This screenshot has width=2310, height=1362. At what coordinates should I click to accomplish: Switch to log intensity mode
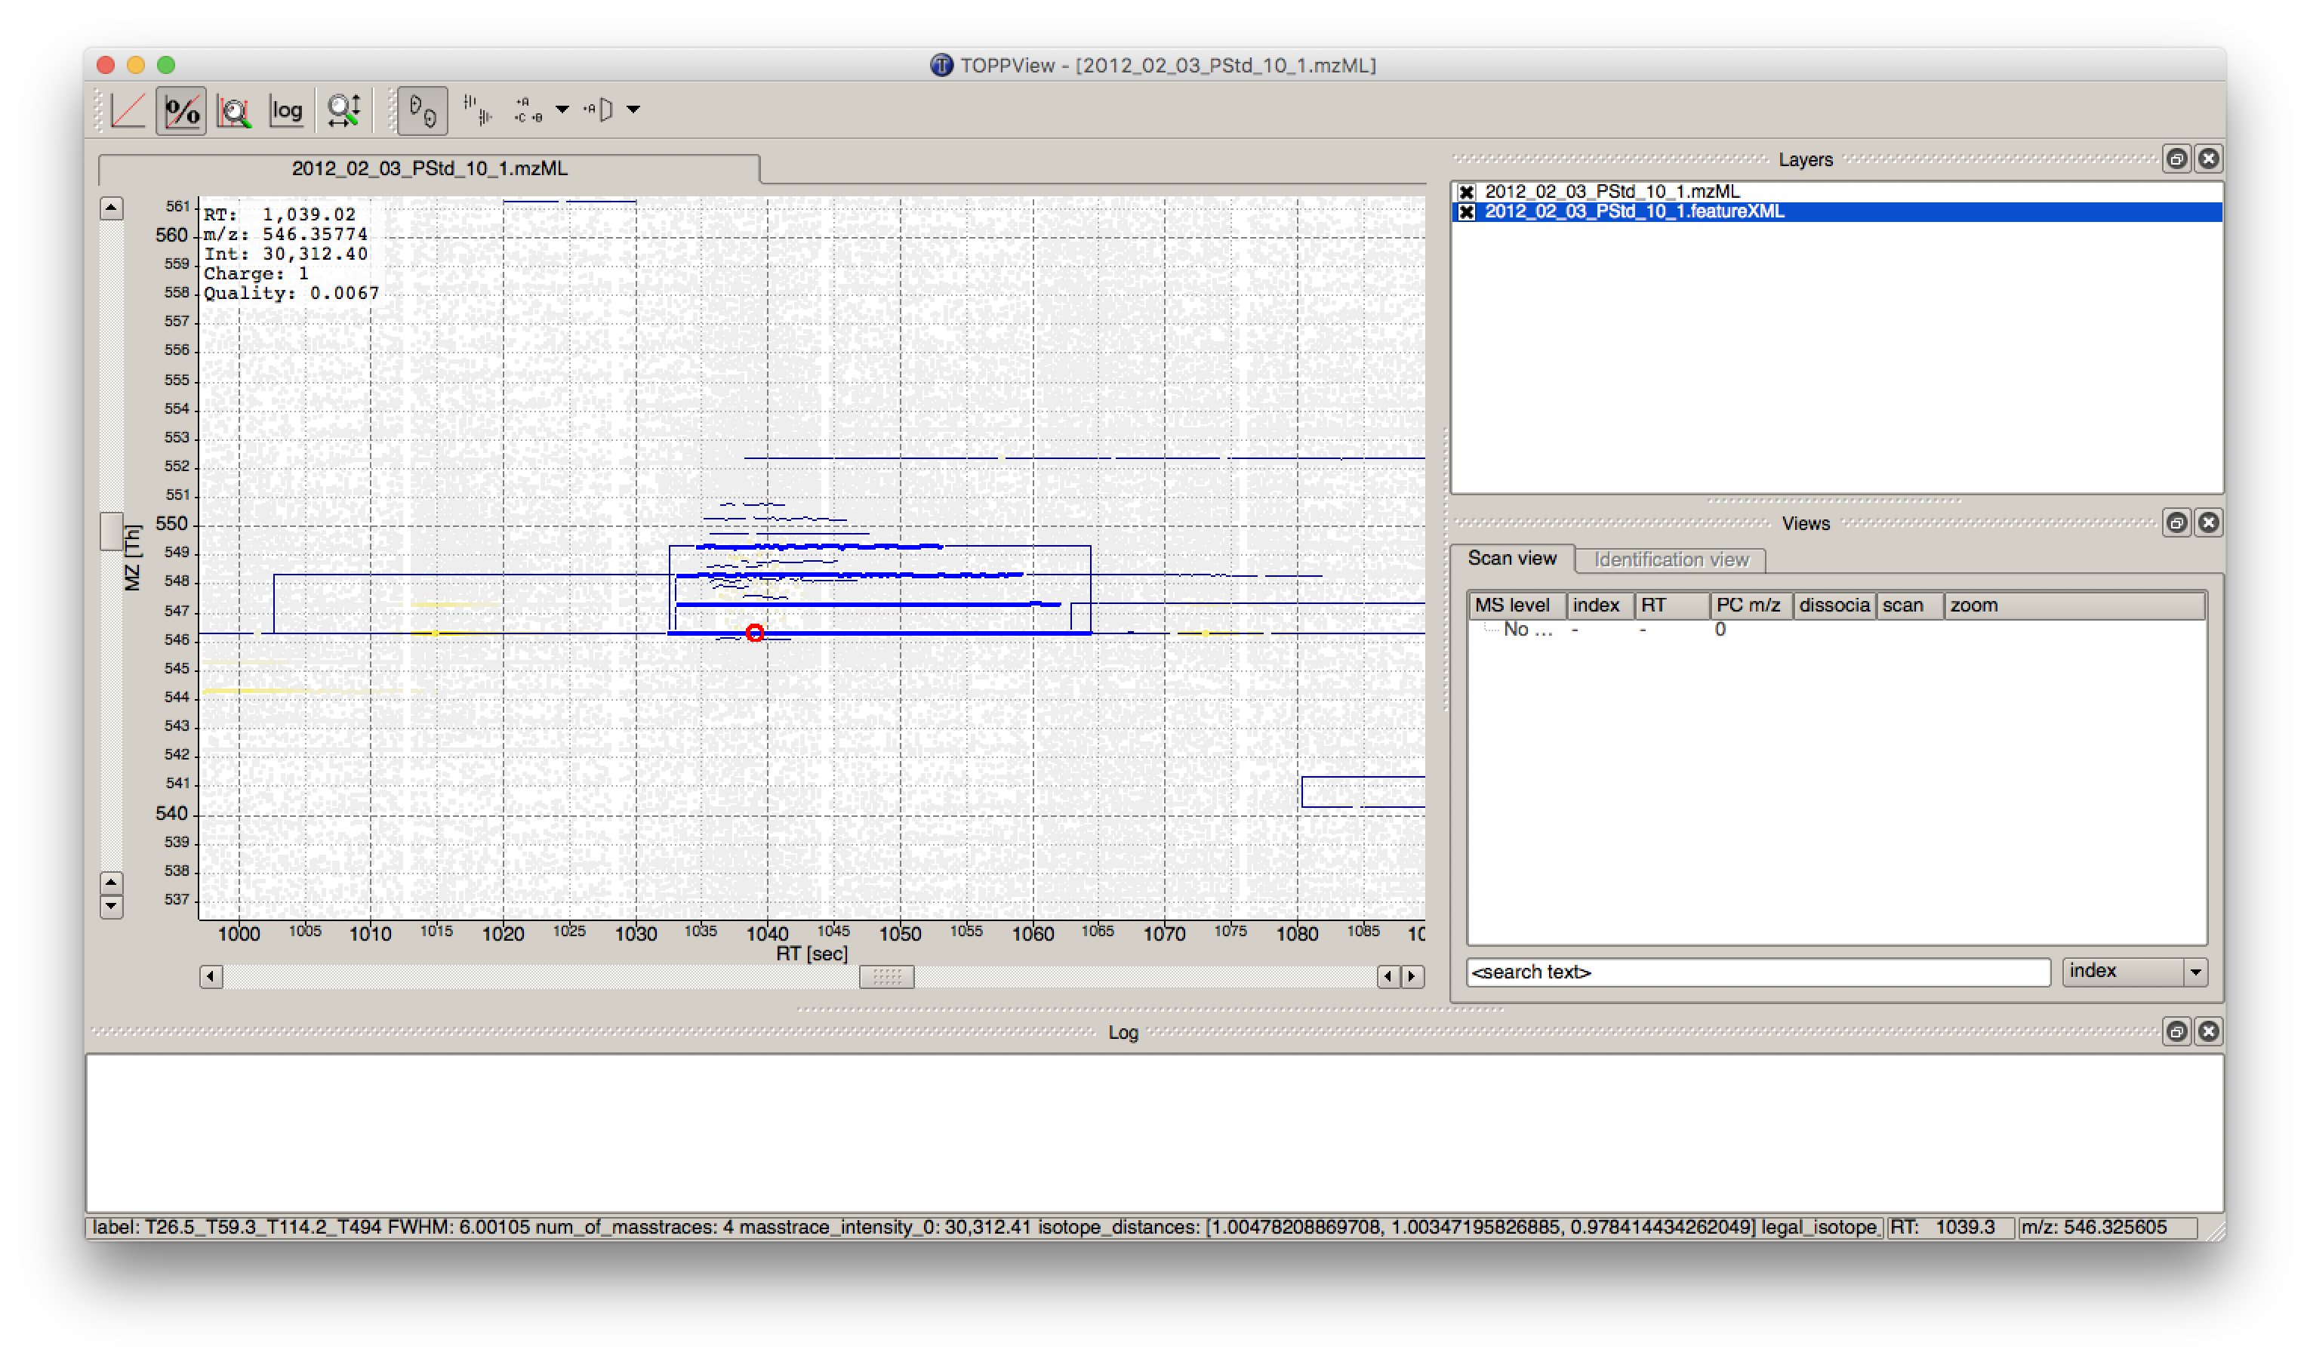287,111
